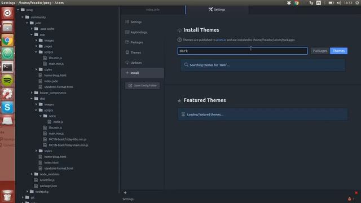Open home-bkup.html under app folder
Viewport: 361px width, 203px height.
coord(55,76)
